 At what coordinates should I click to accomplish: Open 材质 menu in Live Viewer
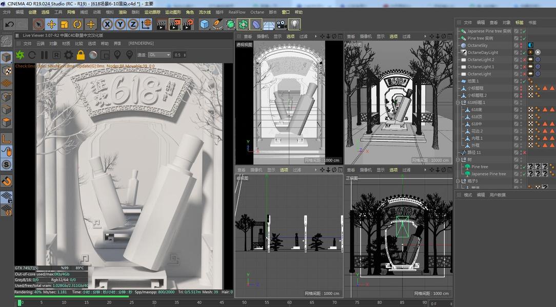[x=66, y=43]
